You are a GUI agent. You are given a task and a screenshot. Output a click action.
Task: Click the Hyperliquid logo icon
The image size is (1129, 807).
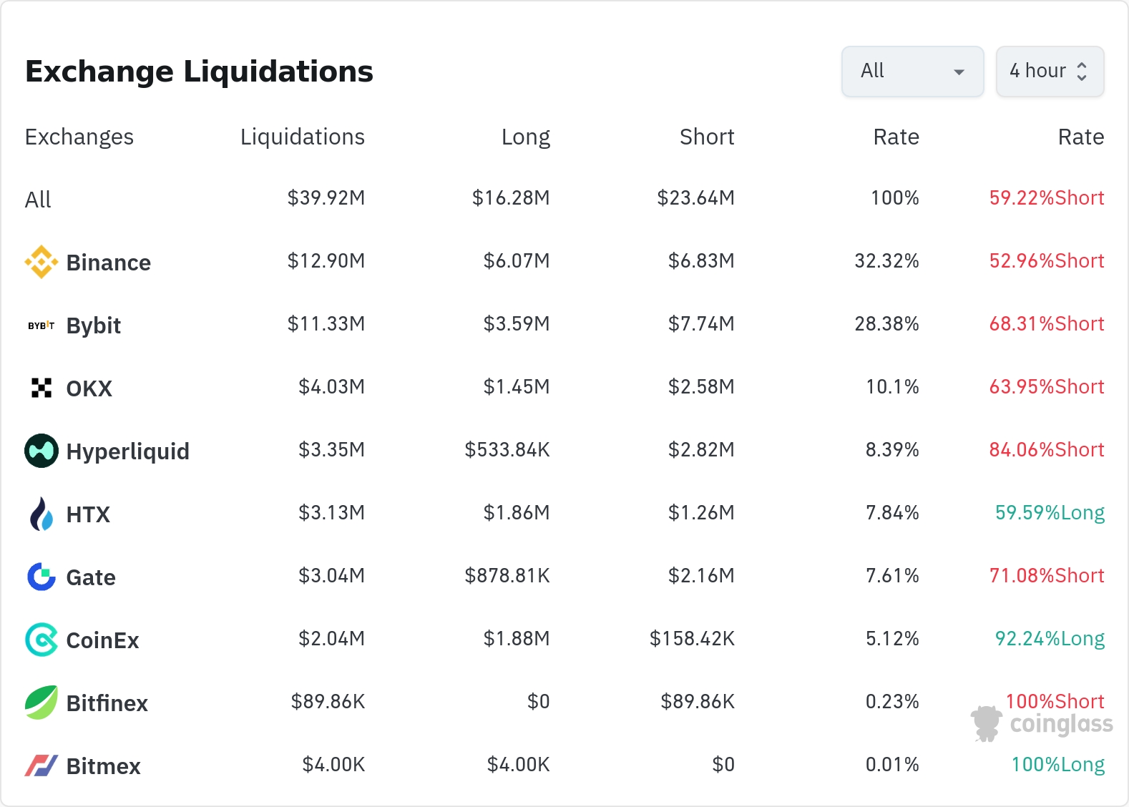41,451
